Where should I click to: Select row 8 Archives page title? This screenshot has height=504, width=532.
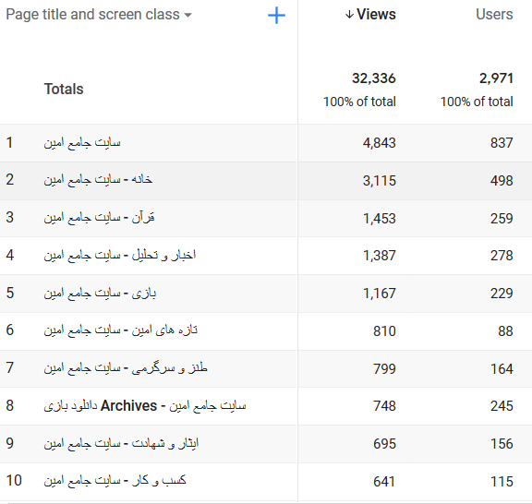coord(145,405)
